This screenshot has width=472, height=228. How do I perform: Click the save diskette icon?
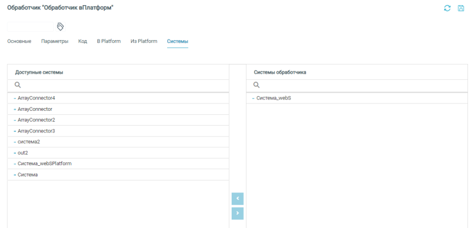pos(461,8)
